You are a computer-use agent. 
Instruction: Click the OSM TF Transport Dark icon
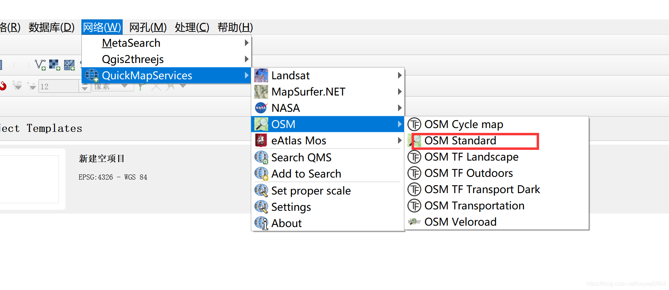tap(414, 189)
